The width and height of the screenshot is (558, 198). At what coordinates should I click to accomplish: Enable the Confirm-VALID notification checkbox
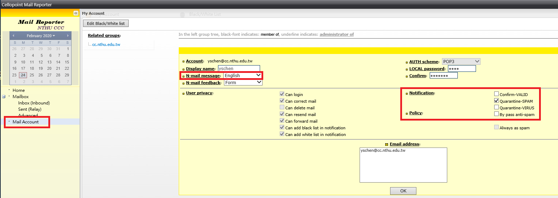[496, 94]
